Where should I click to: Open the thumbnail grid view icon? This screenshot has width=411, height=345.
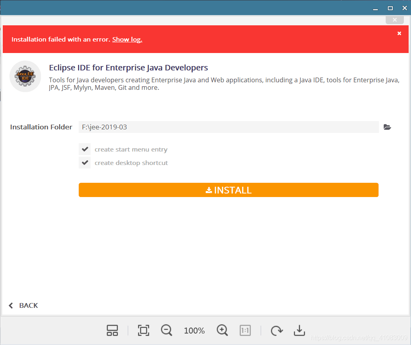click(112, 330)
